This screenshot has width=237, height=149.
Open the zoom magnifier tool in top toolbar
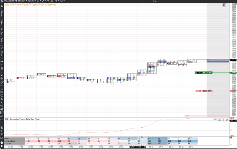(49, 1)
